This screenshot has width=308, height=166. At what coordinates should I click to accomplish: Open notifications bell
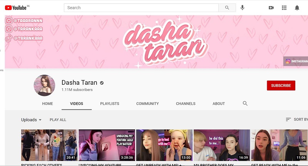pyautogui.click(x=297, y=8)
